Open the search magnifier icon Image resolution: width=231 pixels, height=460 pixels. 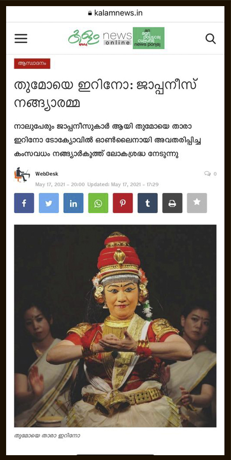(x=210, y=39)
